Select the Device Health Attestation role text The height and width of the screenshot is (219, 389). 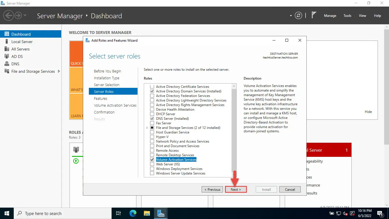(175, 109)
